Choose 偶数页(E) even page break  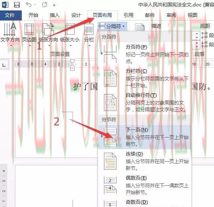coord(145,185)
